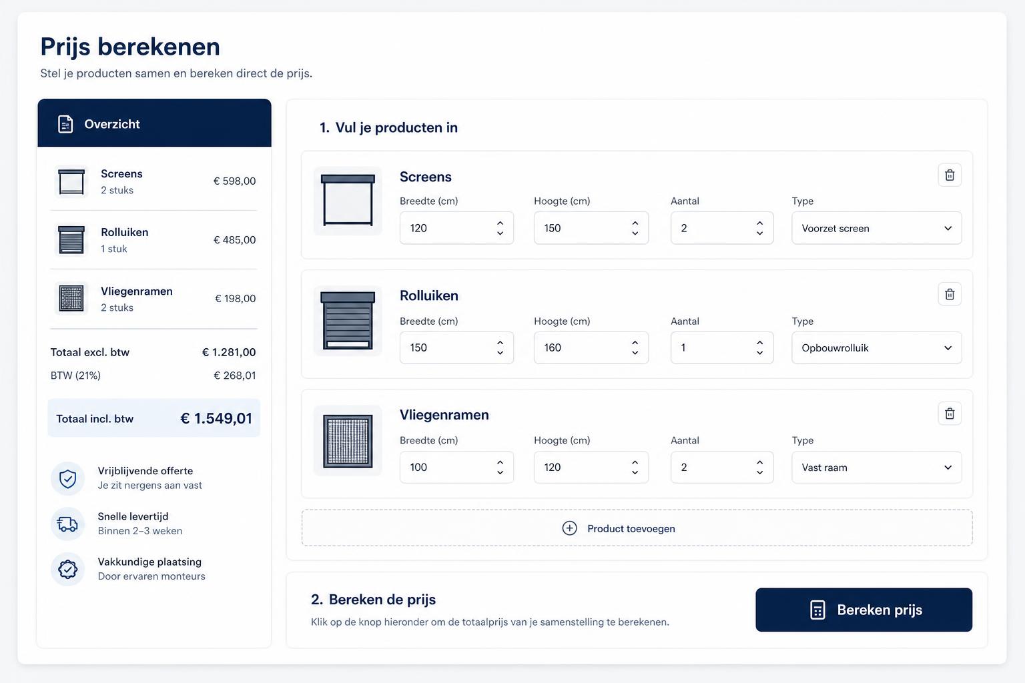Screen dimensions: 1025x683
Task: Click the Totaal excl. btw amount € 1.281,00
Action: pyautogui.click(x=229, y=352)
